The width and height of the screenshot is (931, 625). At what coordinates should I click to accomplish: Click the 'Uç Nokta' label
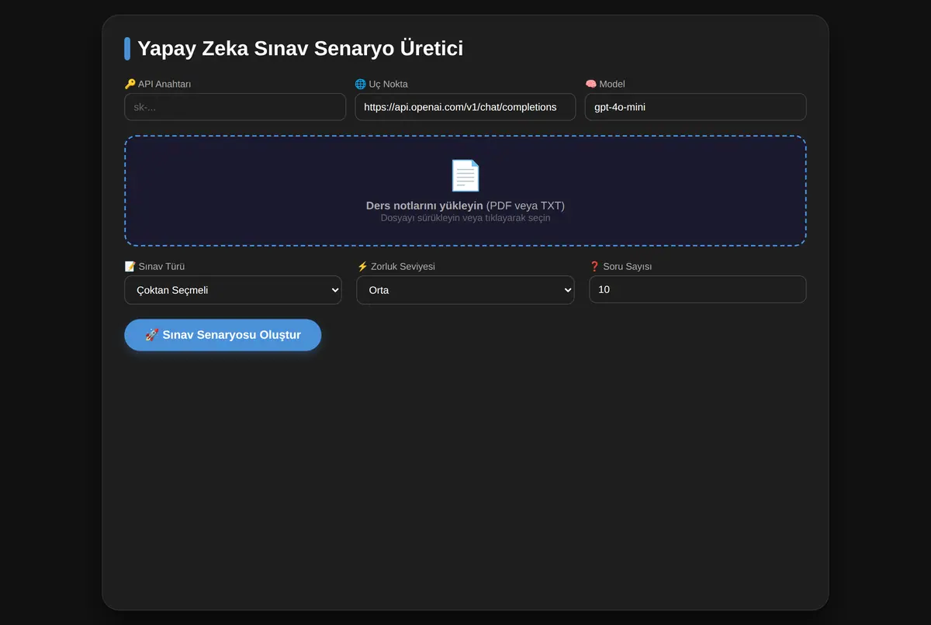click(x=381, y=84)
